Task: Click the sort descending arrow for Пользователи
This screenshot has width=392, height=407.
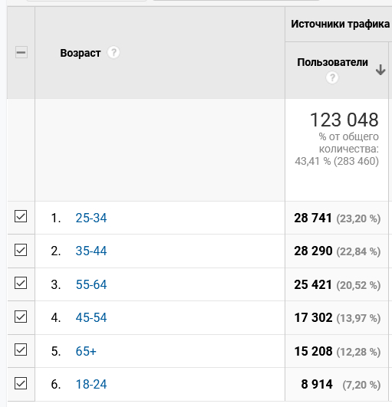Action: [x=380, y=70]
